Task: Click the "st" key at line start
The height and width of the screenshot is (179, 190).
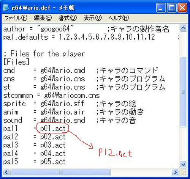Action: click(6, 87)
